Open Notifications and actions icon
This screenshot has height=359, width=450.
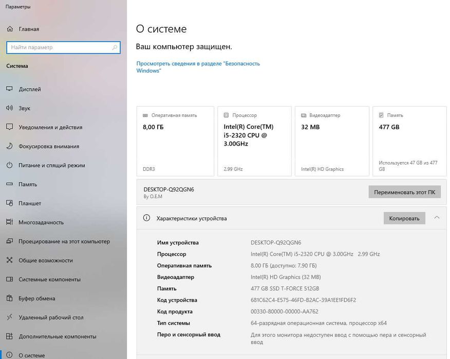tap(9, 127)
